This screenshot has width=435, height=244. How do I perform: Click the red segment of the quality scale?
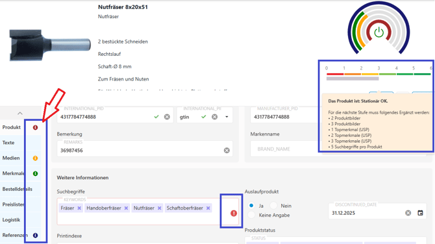click(x=335, y=74)
